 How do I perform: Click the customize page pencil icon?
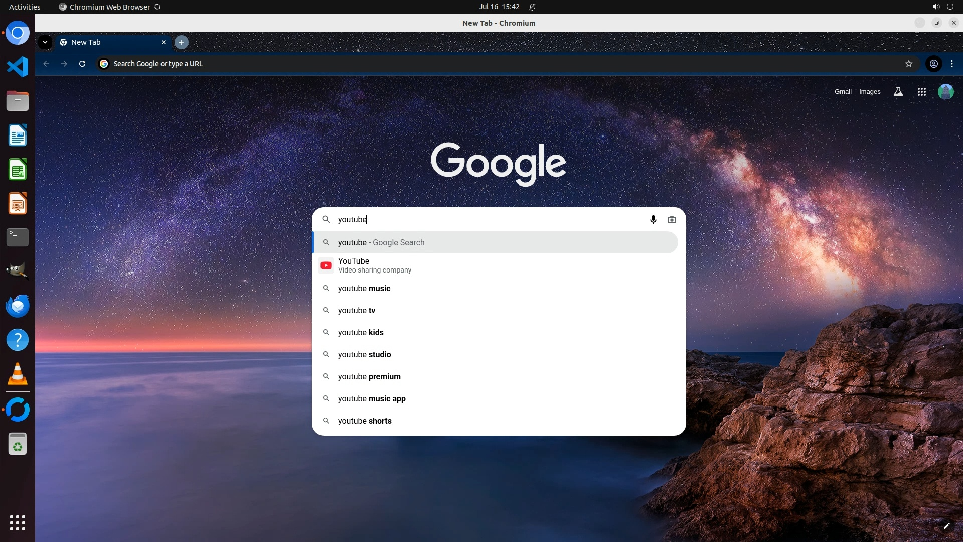(946, 526)
